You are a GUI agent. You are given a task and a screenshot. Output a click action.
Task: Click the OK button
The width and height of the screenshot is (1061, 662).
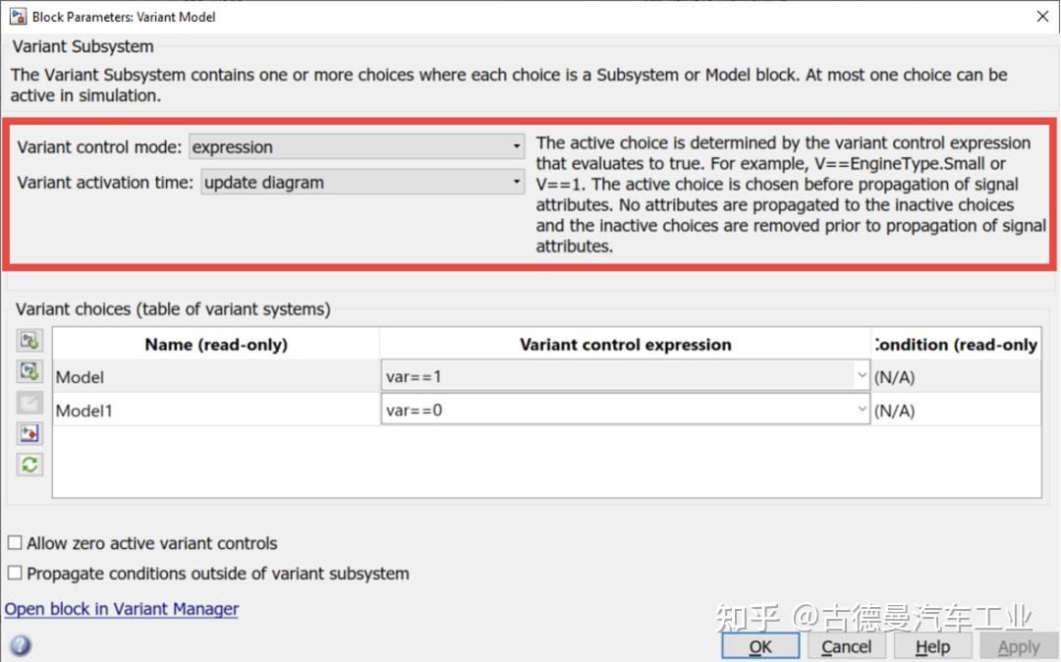(x=760, y=646)
